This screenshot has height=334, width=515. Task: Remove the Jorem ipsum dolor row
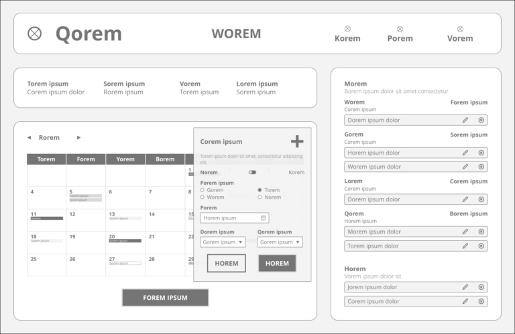pyautogui.click(x=481, y=287)
